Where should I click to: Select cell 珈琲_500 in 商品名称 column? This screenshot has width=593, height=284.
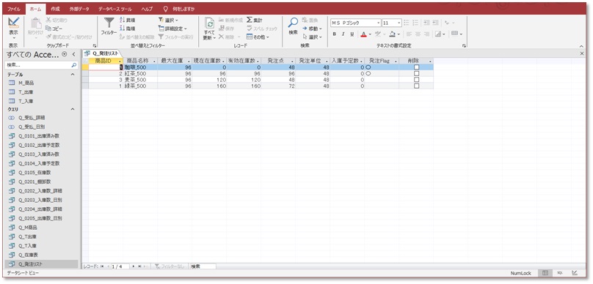point(140,67)
